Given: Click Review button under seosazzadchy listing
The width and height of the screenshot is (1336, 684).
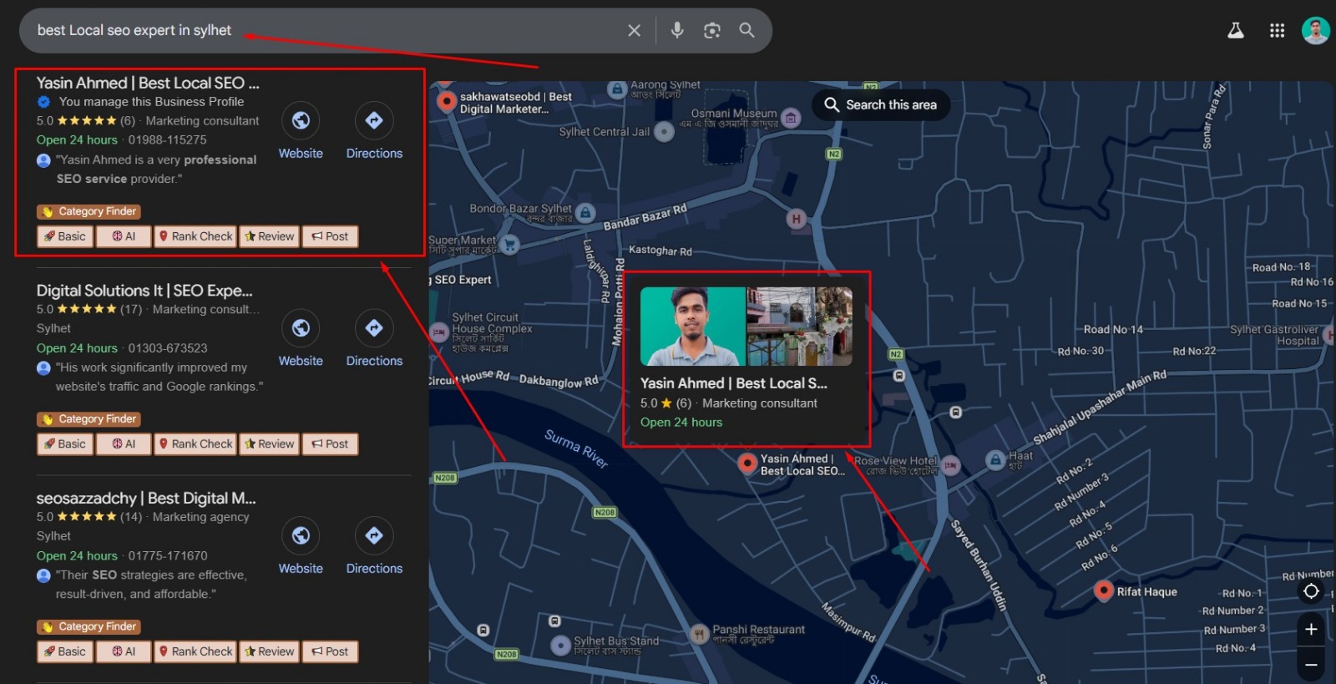Looking at the screenshot, I should click(x=269, y=651).
